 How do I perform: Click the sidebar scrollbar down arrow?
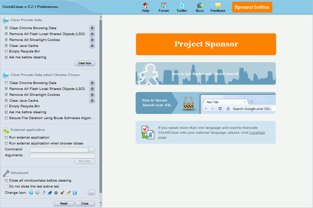(101, 203)
